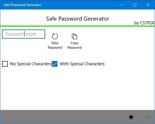Close the Safe Password Generator window
Viewport: 155px width, 124px height.
coord(148,5)
